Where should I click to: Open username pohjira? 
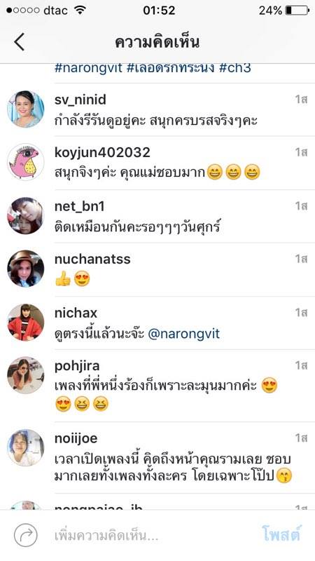point(77,366)
